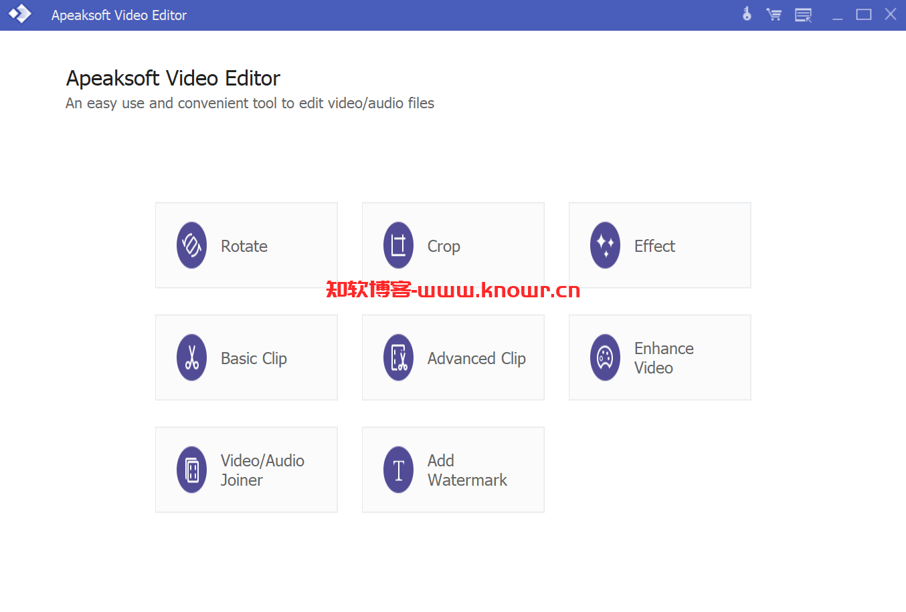
Task: Open the Enhance Video palette icon
Action: click(x=605, y=357)
